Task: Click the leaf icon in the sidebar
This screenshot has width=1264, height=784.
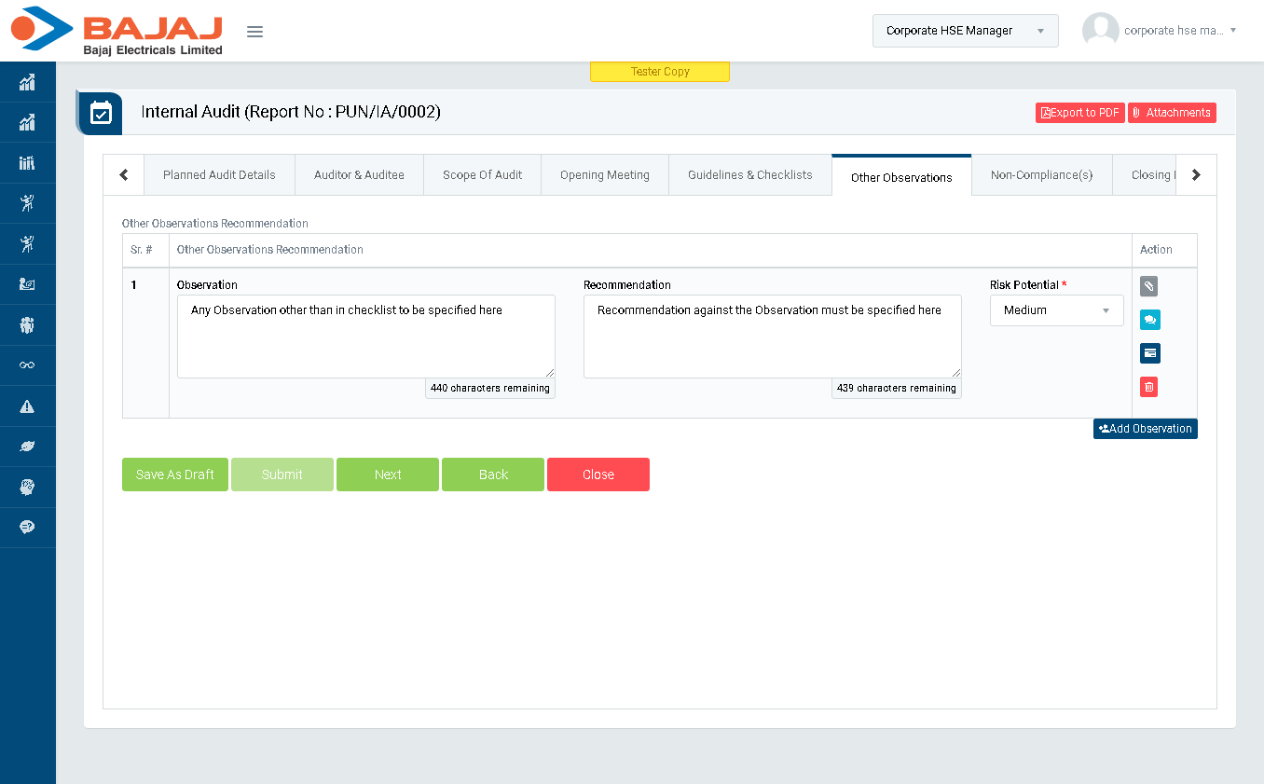Action: click(27, 447)
